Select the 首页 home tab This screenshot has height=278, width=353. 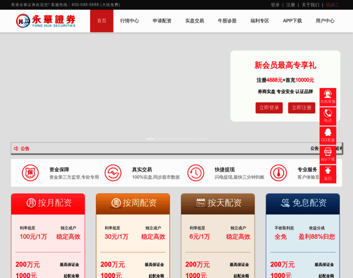(x=102, y=21)
